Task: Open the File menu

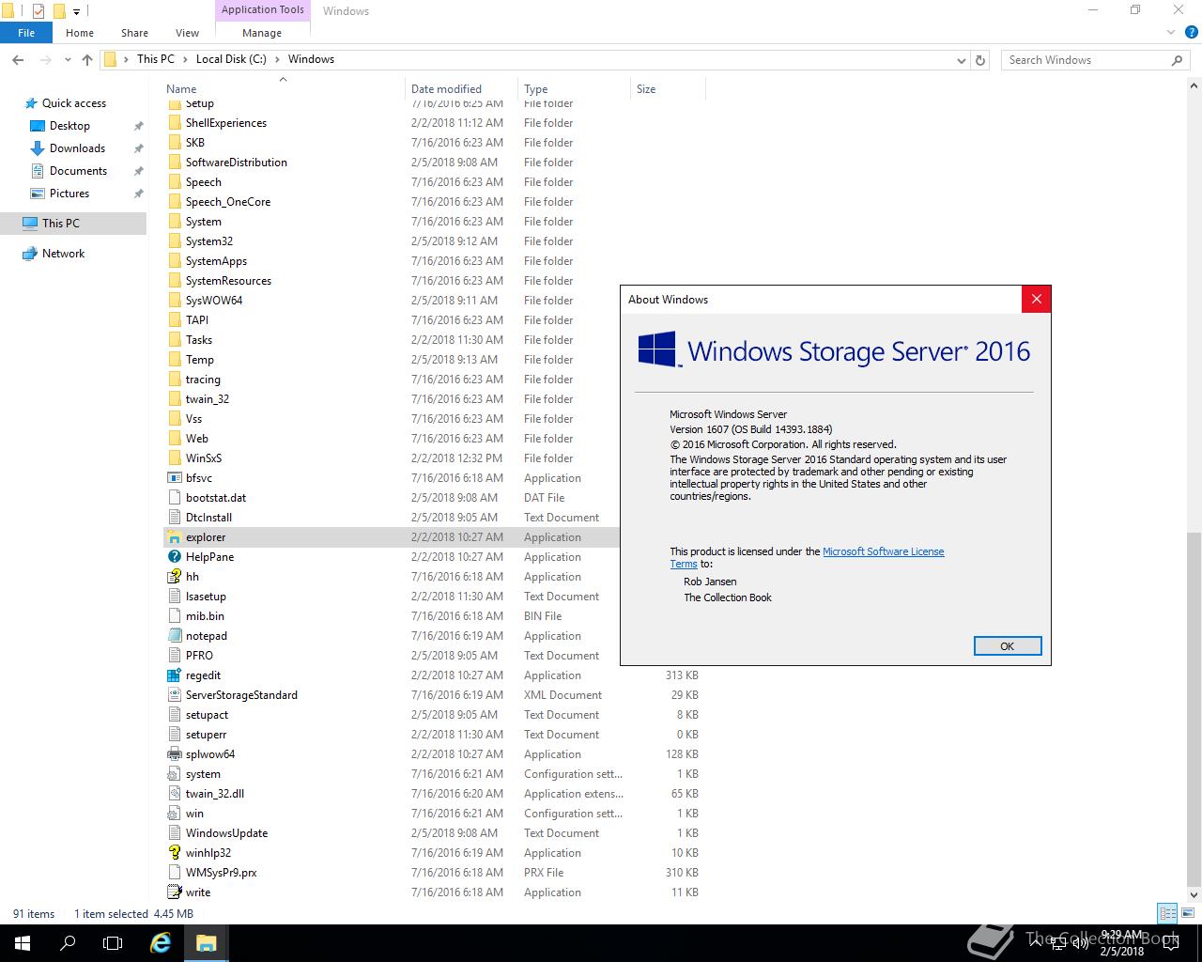Action: [26, 33]
